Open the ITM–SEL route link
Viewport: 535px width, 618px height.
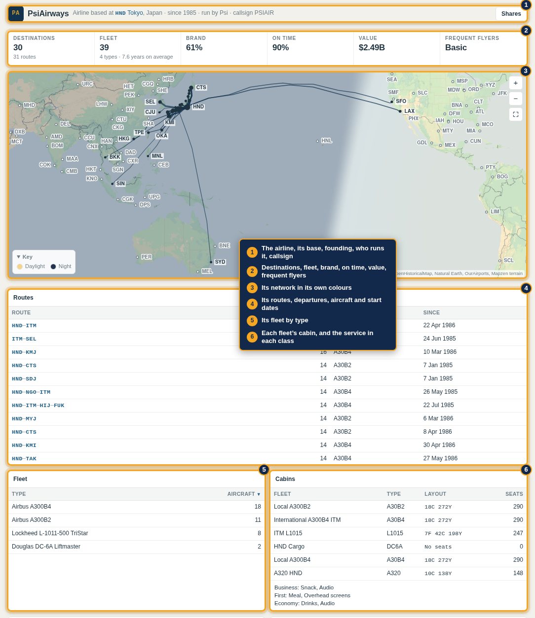tap(24, 339)
